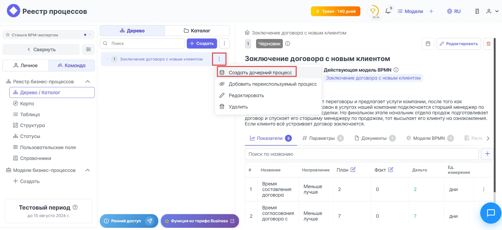Open the calendar icon button
The image size is (502, 230).
428,44
